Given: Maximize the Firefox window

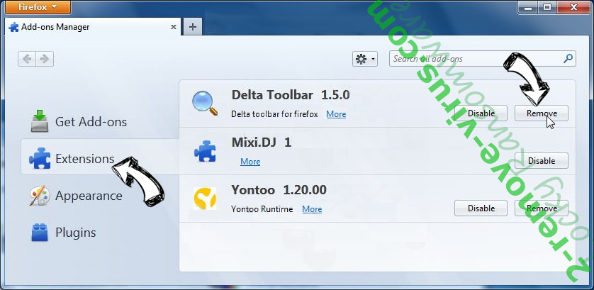Looking at the screenshot, I should pos(547,6).
